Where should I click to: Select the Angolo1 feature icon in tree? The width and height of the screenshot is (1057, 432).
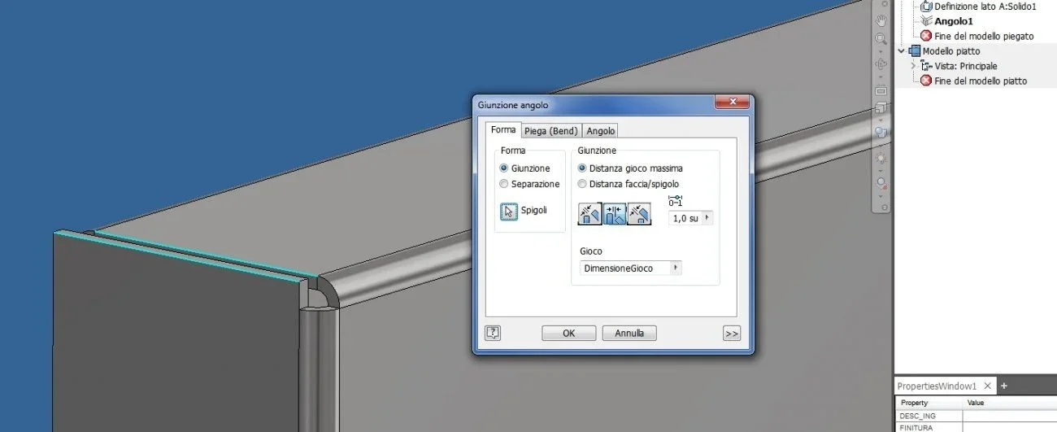[926, 21]
